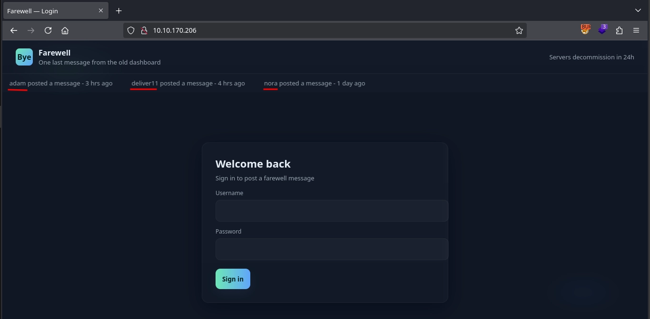The image size is (650, 319).
Task: Open a new browser tab
Action: pos(119,10)
